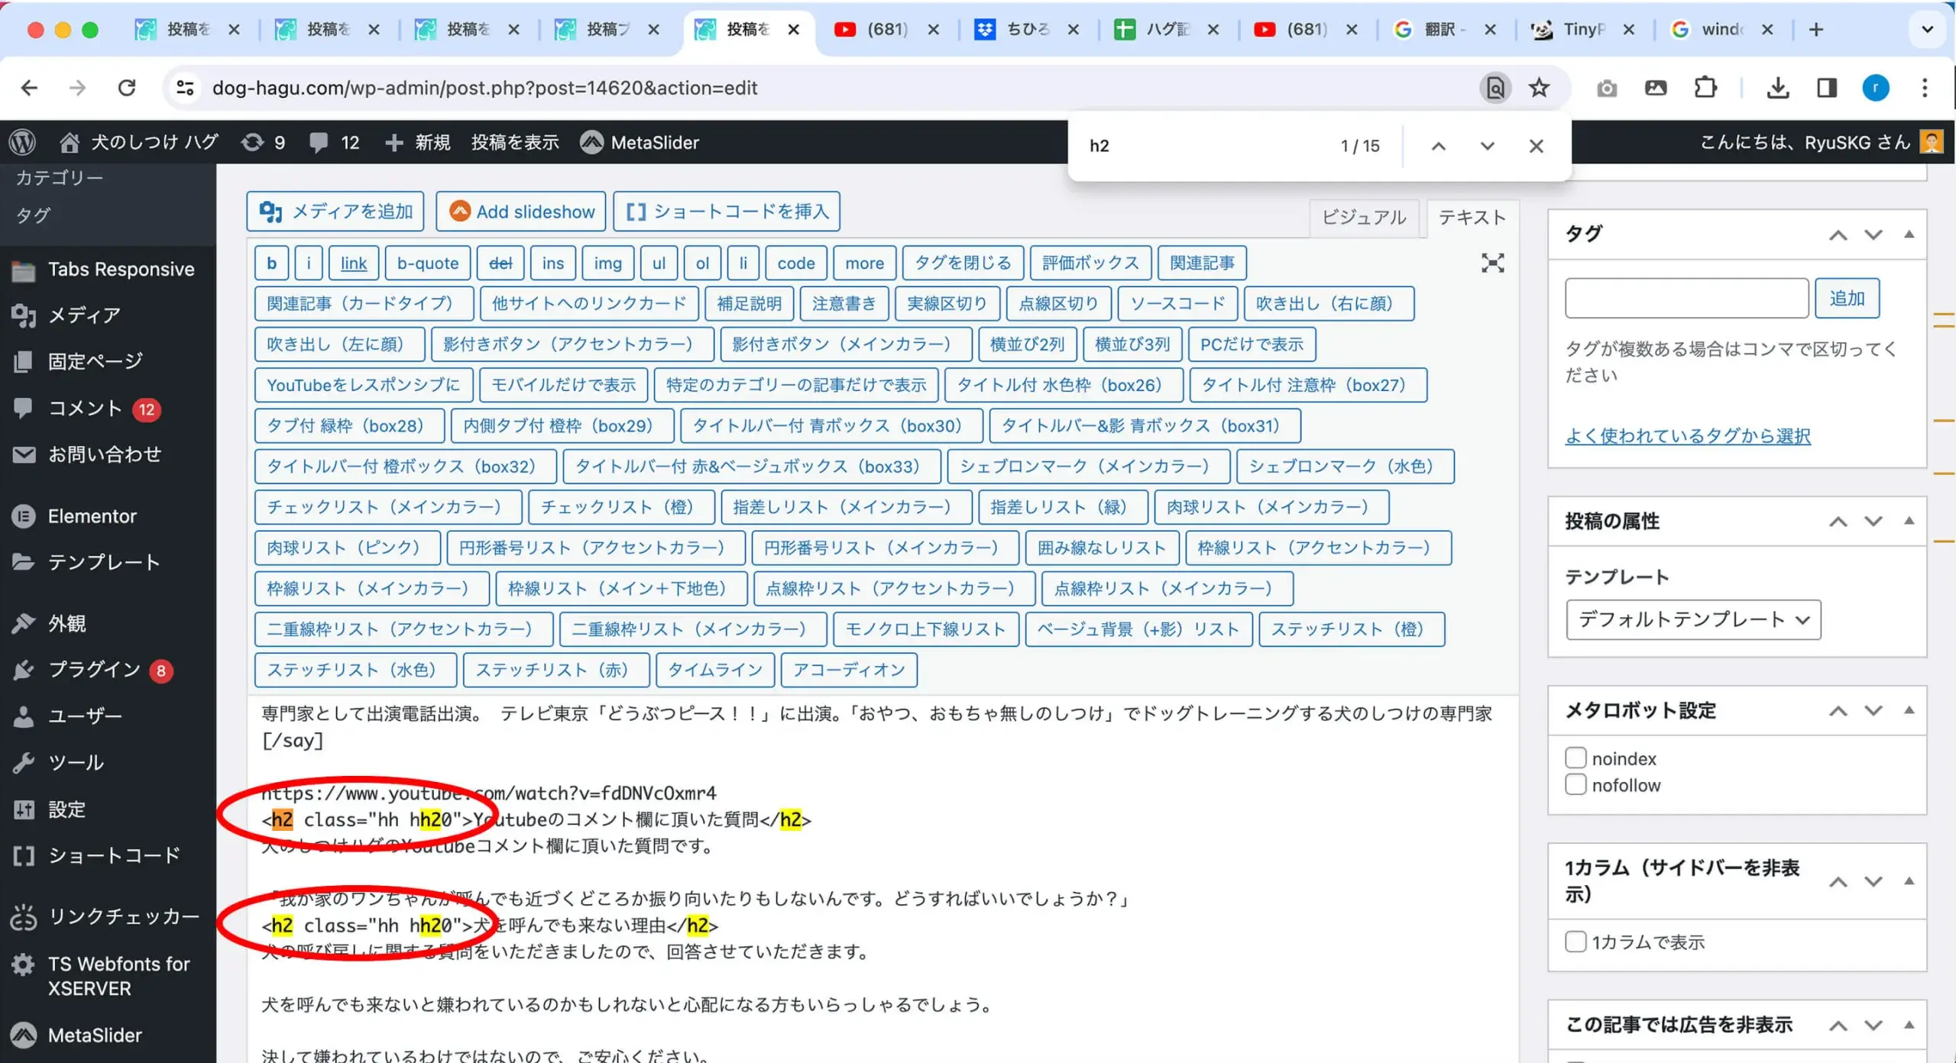Click 投稿を表示 in admin bar
The image size is (1956, 1063).
pyautogui.click(x=515, y=142)
